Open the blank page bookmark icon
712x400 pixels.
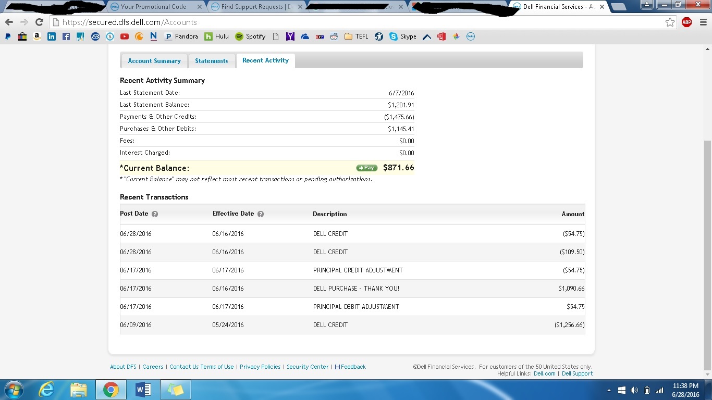click(x=276, y=36)
